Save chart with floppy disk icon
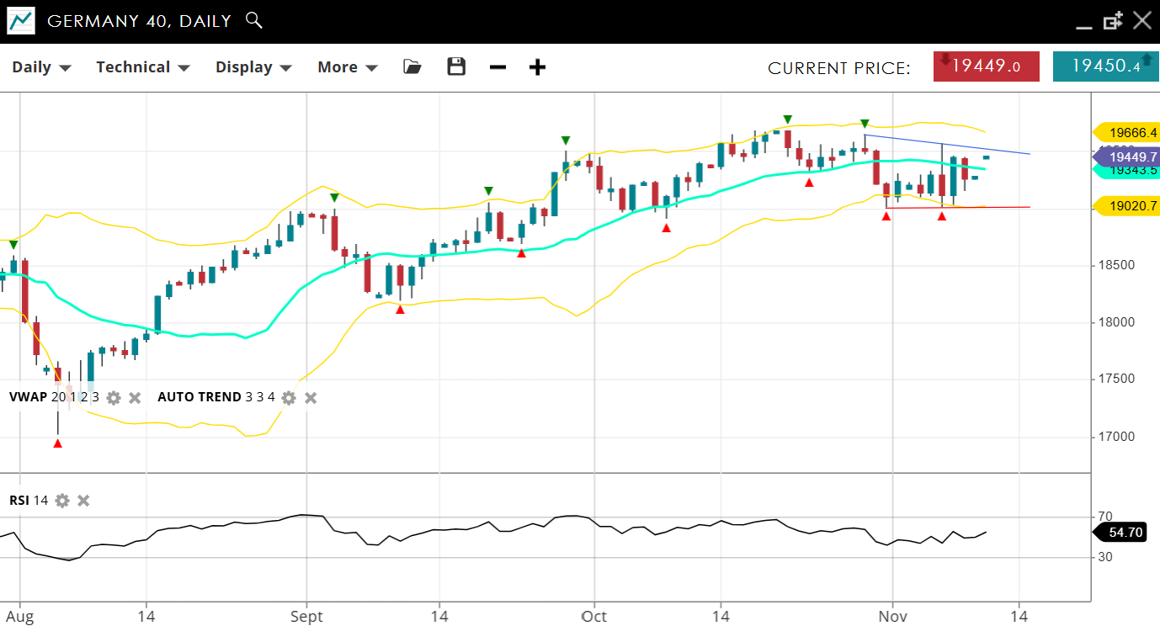The width and height of the screenshot is (1160, 626). [x=456, y=67]
